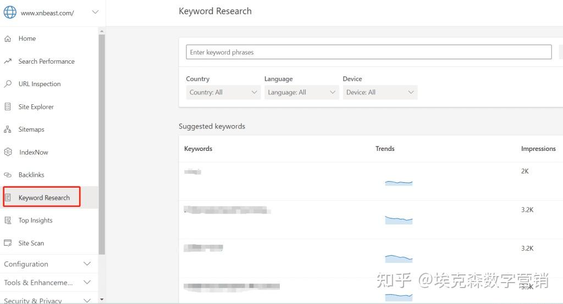
Task: Sort by the Impressions column header
Action: [x=538, y=148]
